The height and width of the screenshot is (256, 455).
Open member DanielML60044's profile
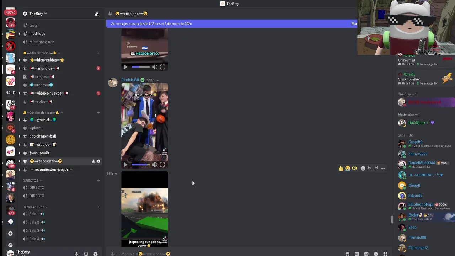coord(425,165)
